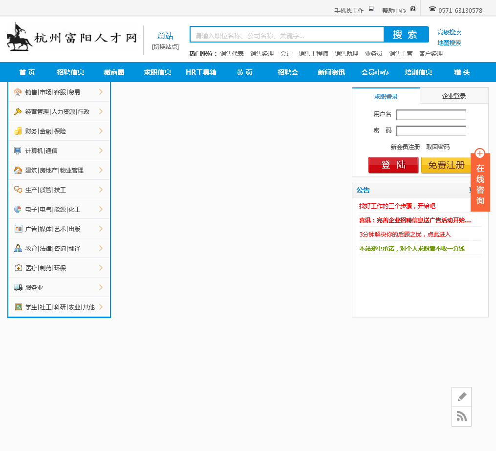The image size is (496, 451).
Task: Click the gavel icon for 经营管理
Action: pyautogui.click(x=18, y=111)
